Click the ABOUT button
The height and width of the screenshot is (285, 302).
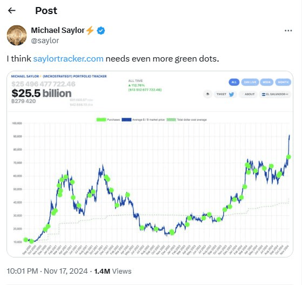pos(249,94)
